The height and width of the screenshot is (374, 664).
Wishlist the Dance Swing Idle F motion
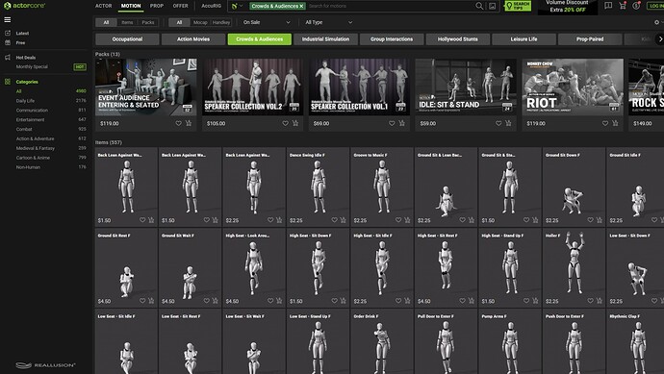point(335,220)
